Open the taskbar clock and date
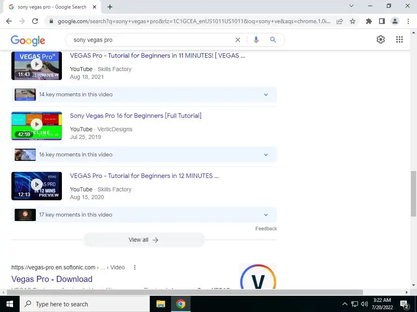417x312 pixels. (x=382, y=304)
